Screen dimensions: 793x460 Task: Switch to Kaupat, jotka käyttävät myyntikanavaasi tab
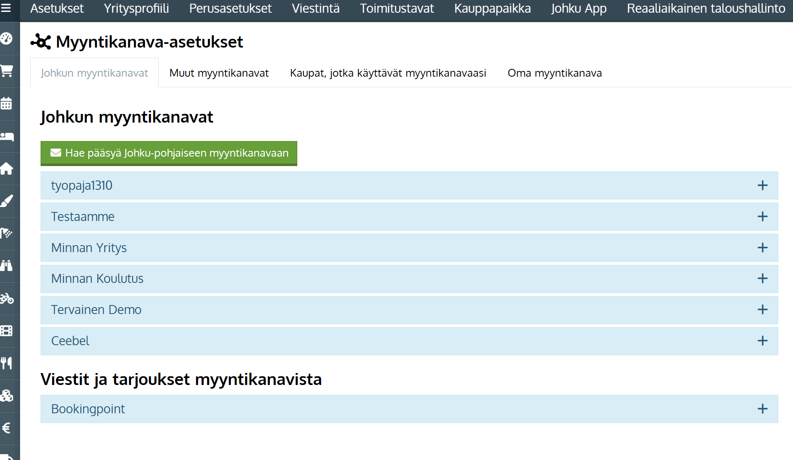coord(388,73)
